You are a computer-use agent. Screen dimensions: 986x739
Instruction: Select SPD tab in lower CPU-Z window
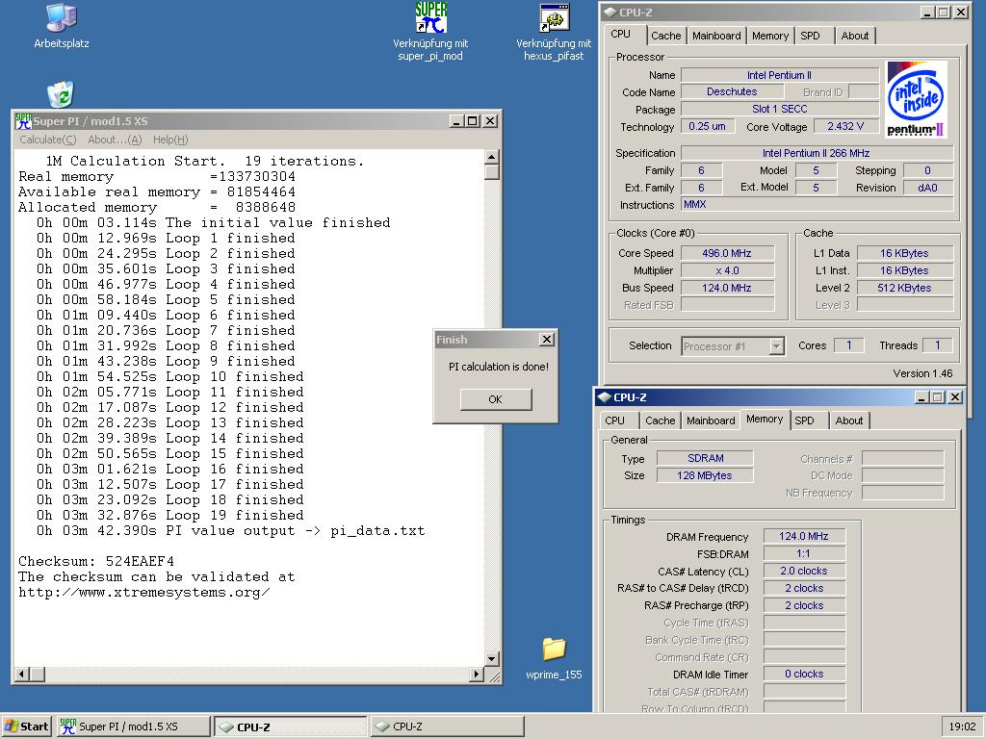(804, 420)
